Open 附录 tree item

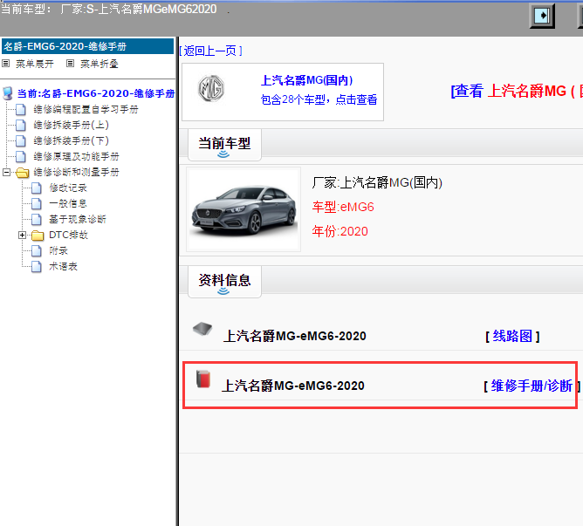(x=58, y=251)
